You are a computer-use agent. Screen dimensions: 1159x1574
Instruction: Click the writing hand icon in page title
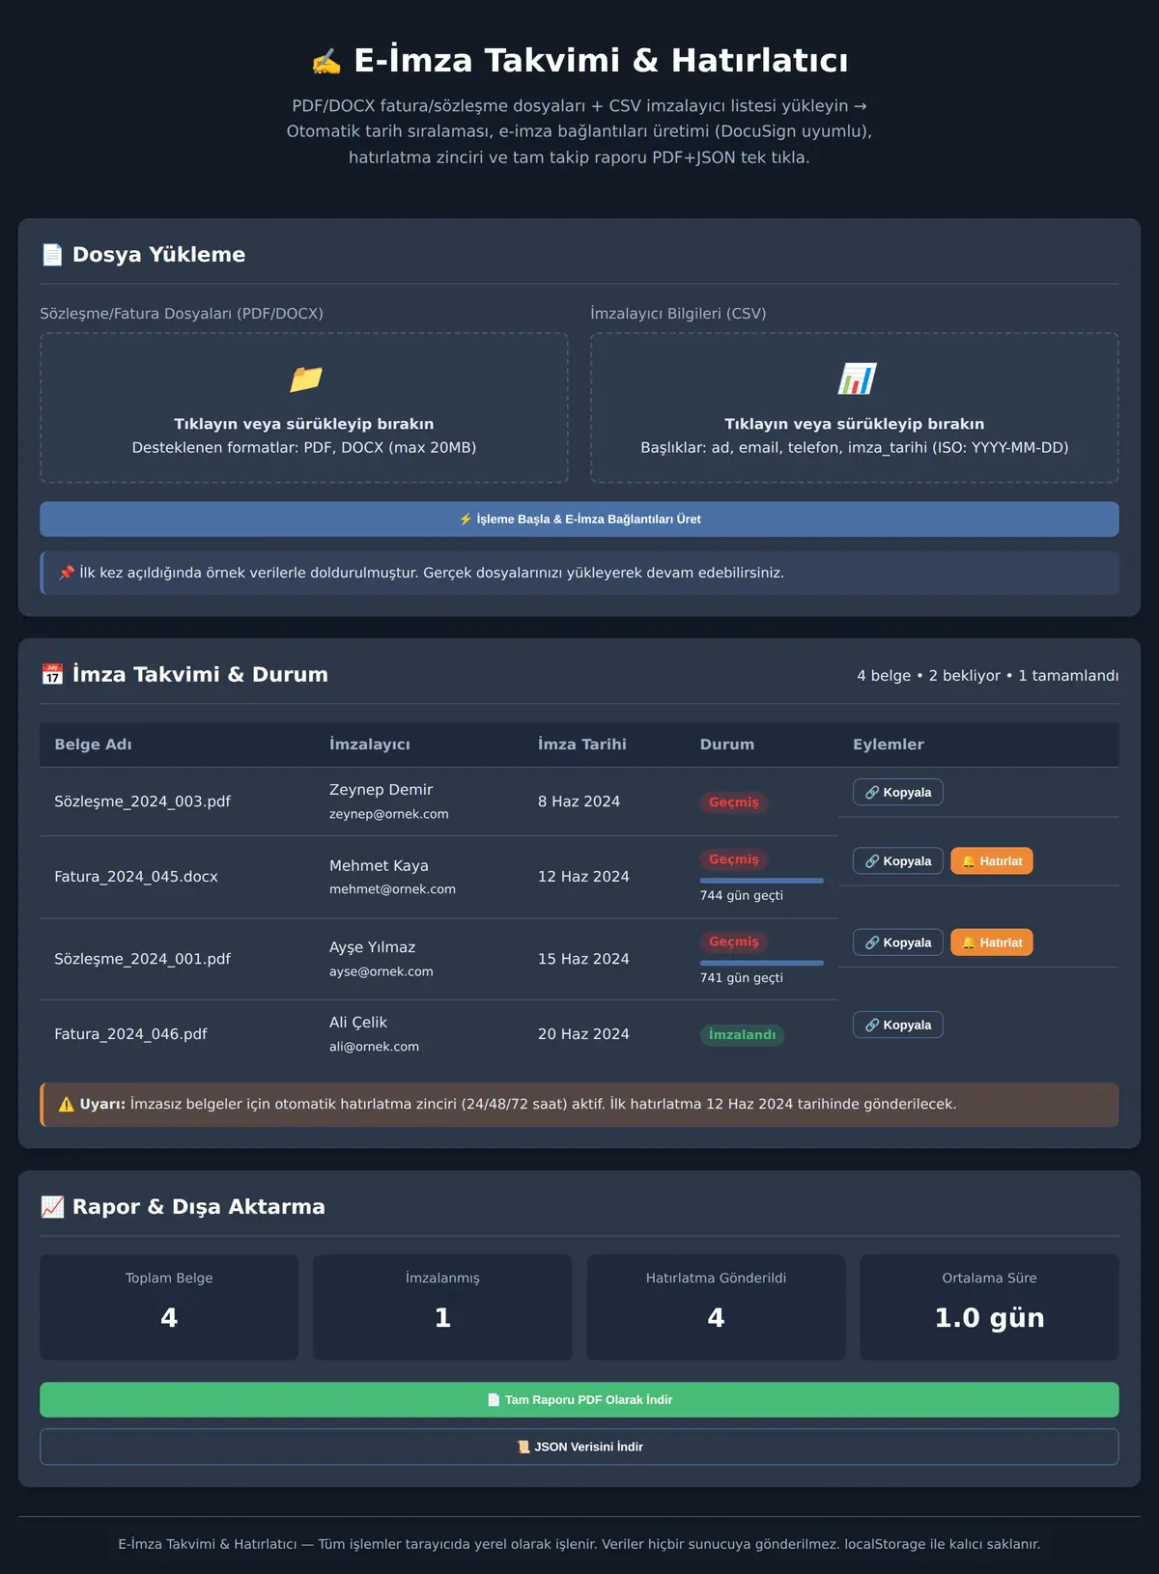coord(326,61)
